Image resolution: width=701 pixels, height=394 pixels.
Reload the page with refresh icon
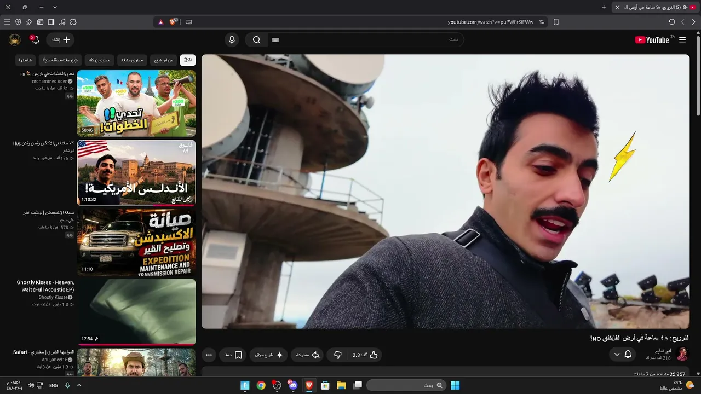[x=671, y=22]
